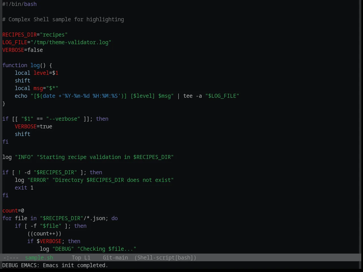The width and height of the screenshot is (363, 272).
Task: Click the 'function' keyword before log()
Action: click(x=15, y=65)
